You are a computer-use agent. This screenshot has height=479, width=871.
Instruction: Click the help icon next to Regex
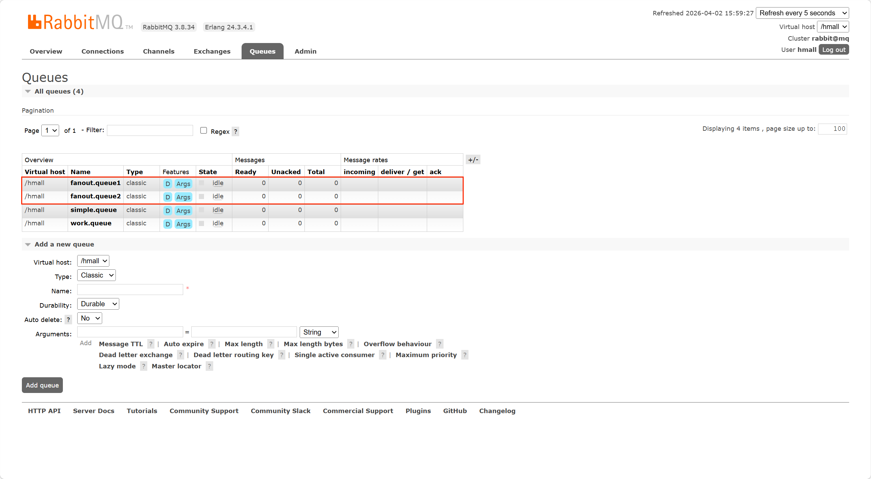pyautogui.click(x=235, y=131)
